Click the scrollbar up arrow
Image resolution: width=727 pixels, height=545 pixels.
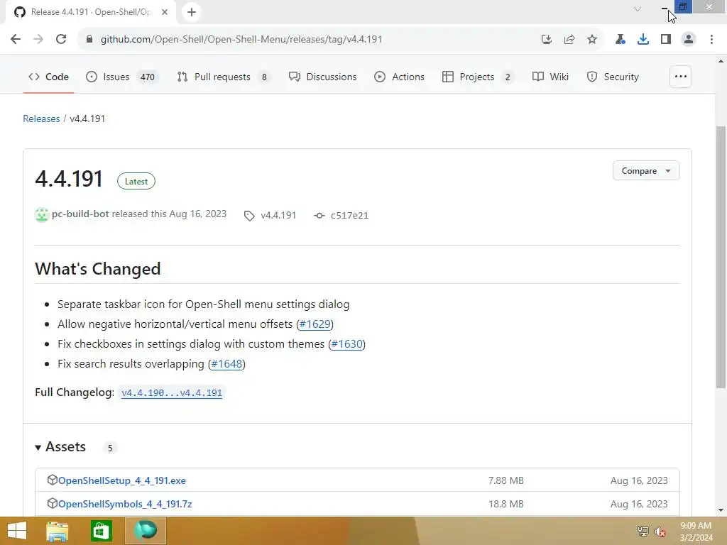(721, 61)
